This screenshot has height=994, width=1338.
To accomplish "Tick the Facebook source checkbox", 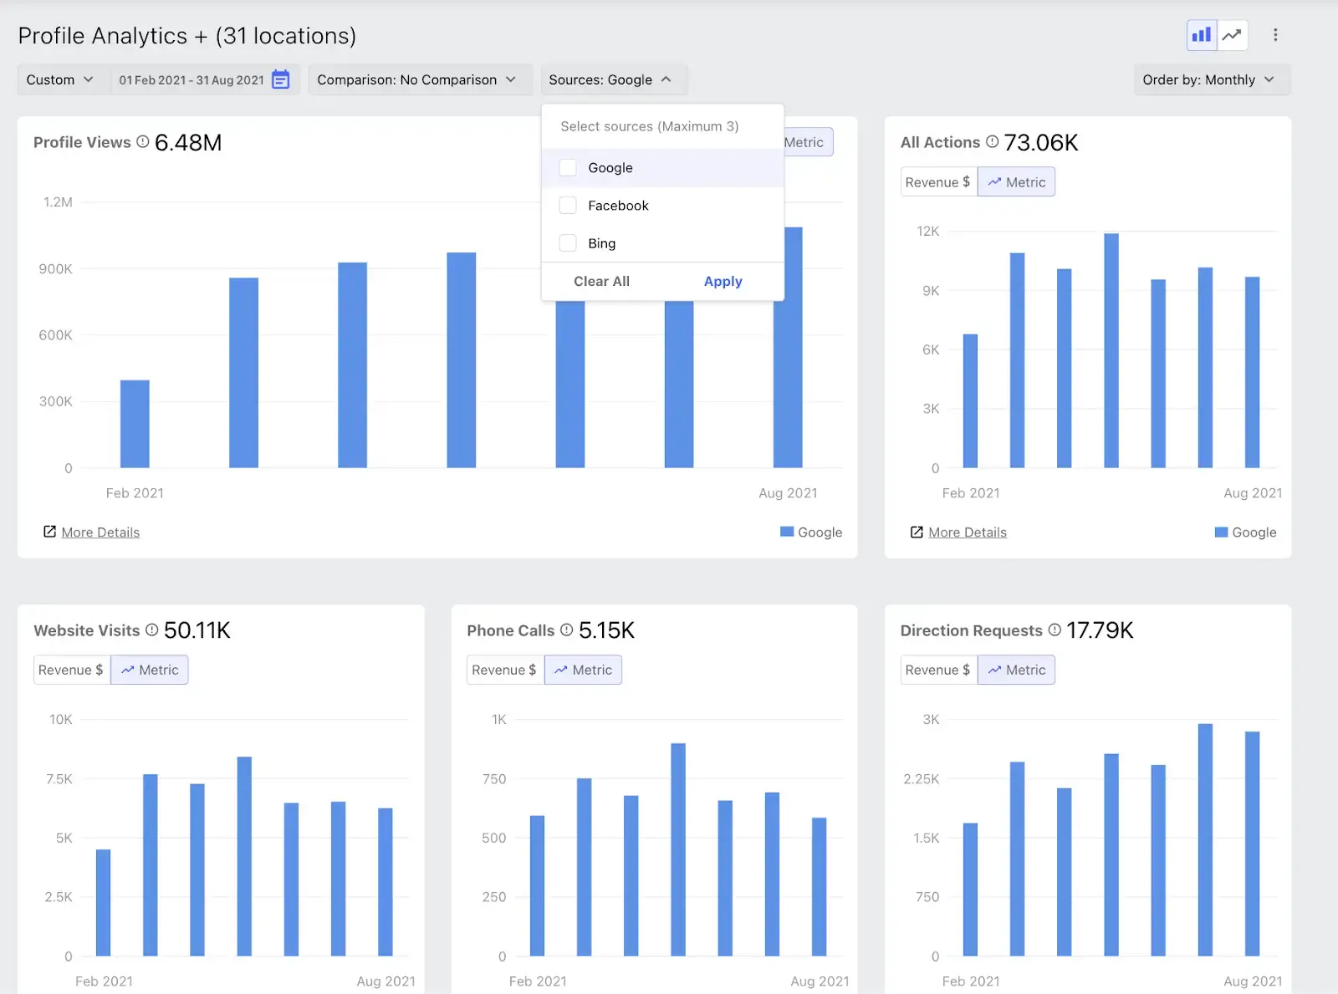I will click(x=568, y=205).
